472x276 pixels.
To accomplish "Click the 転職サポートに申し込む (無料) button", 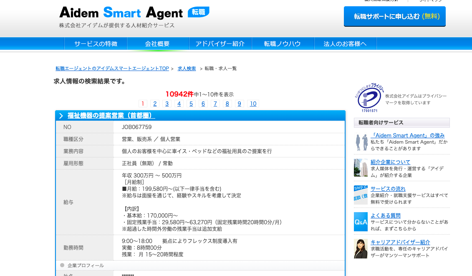I will coord(394,17).
